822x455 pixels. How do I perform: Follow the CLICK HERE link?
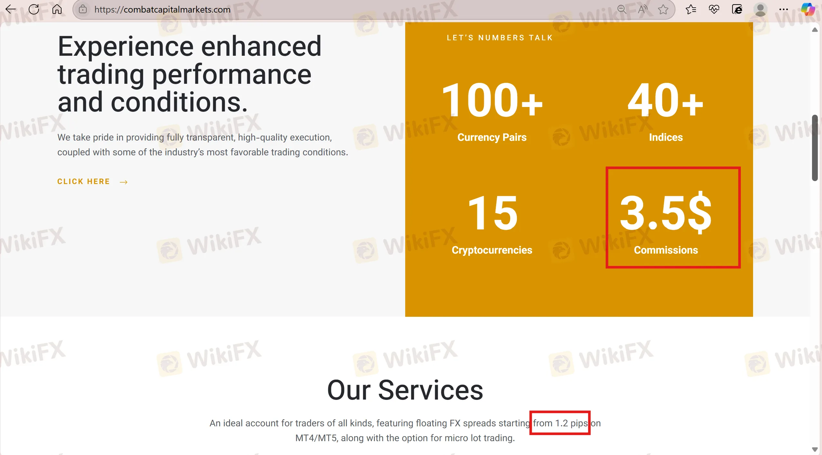click(83, 182)
